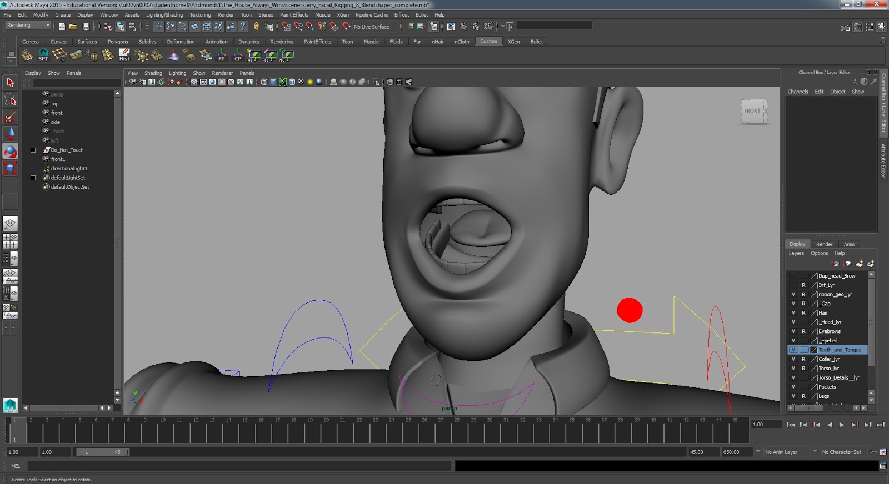
Task: Choose the Paint Selection tool
Action: pos(10,117)
